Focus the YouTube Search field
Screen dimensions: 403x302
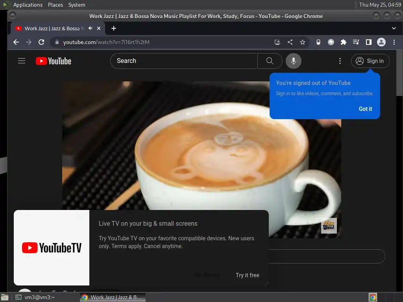tap(184, 61)
